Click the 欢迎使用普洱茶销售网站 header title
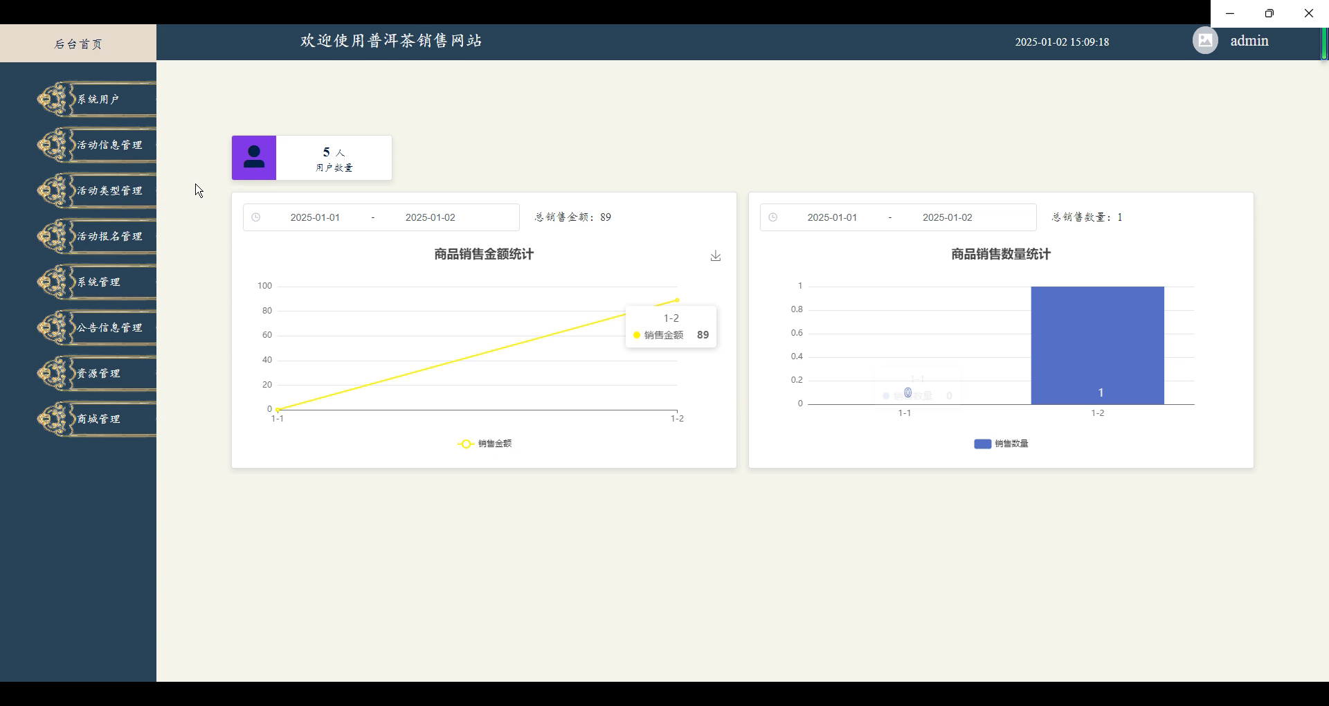 click(x=391, y=41)
